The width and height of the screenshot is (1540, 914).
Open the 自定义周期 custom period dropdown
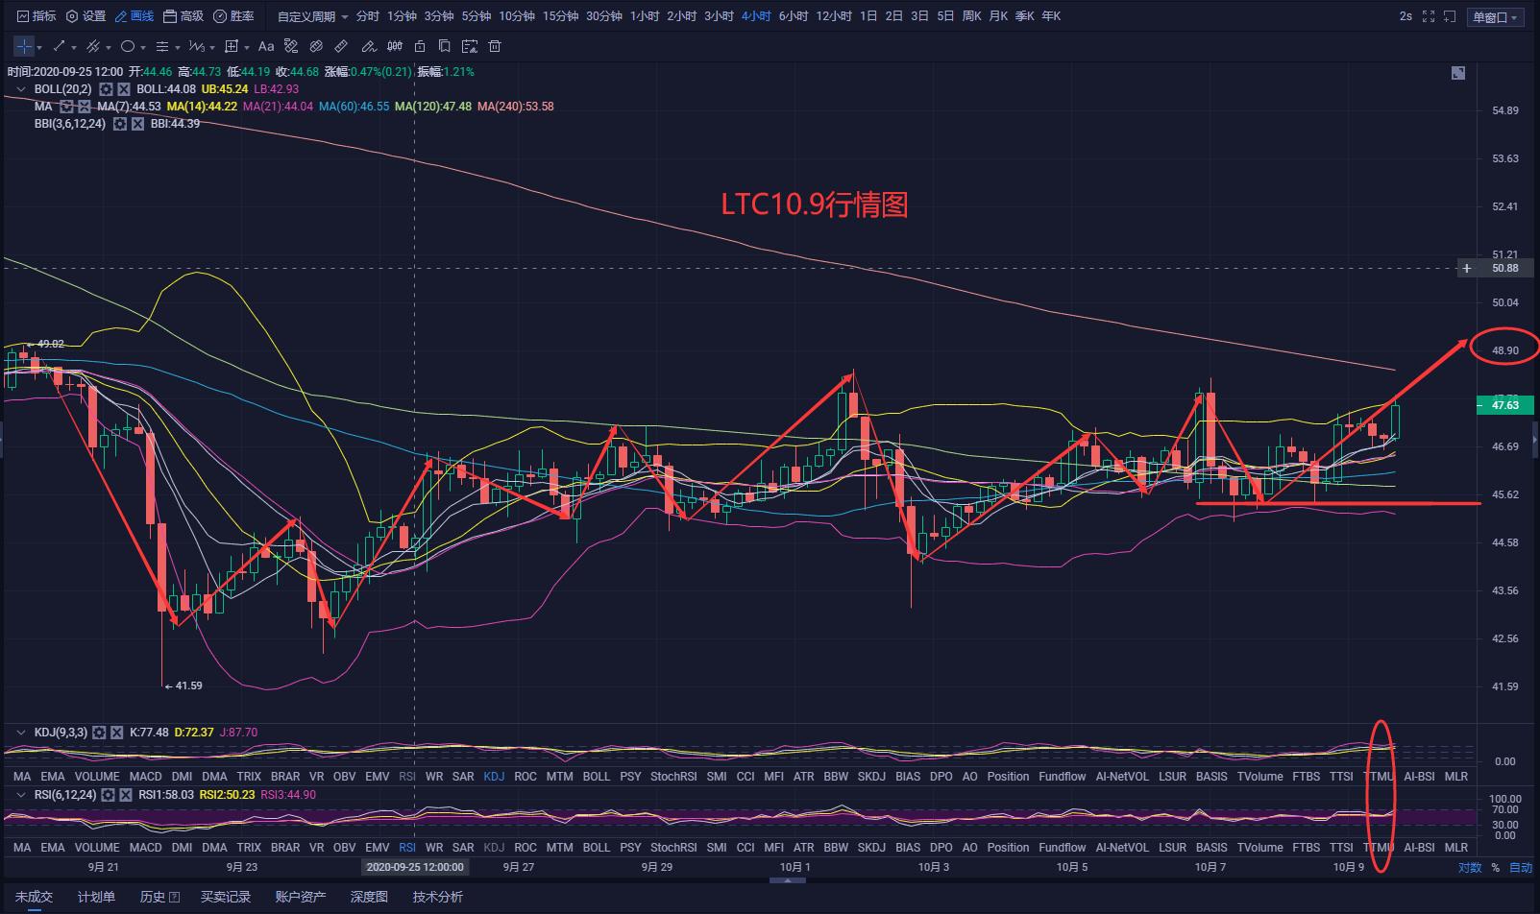pyautogui.click(x=313, y=16)
